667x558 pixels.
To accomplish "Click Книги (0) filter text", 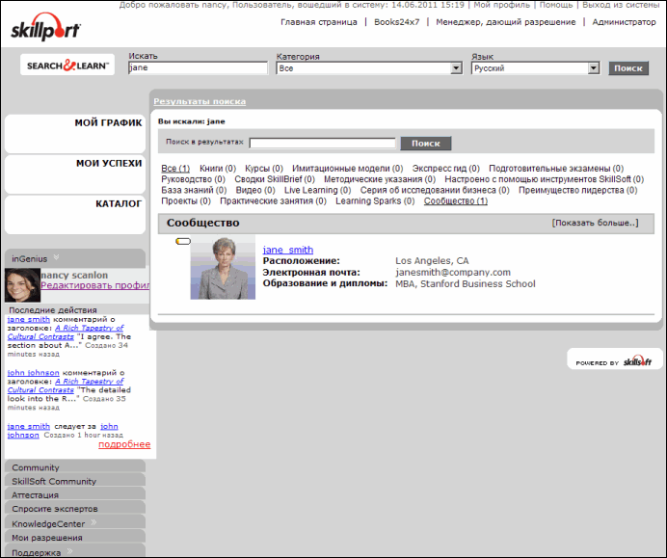I will pyautogui.click(x=218, y=169).
